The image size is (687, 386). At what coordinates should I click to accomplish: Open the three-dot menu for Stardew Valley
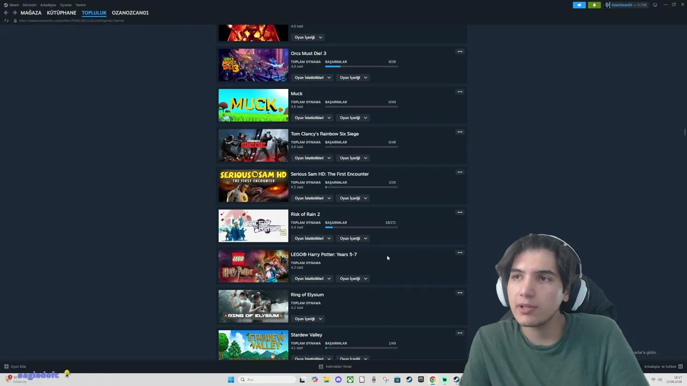(x=460, y=333)
